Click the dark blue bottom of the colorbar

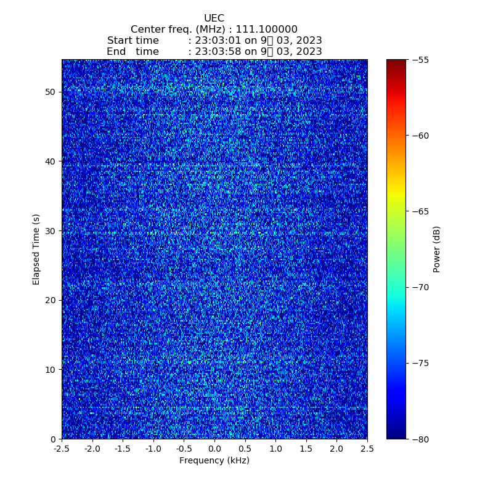396,434
